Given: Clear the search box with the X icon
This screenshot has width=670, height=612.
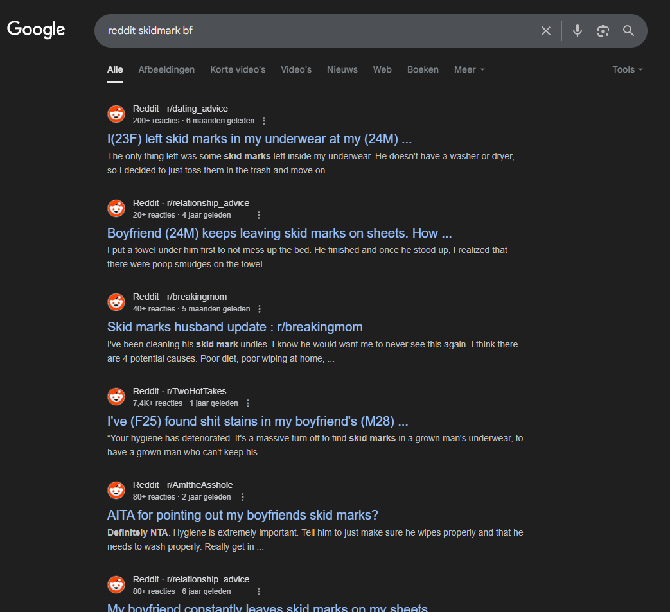Looking at the screenshot, I should coord(545,31).
